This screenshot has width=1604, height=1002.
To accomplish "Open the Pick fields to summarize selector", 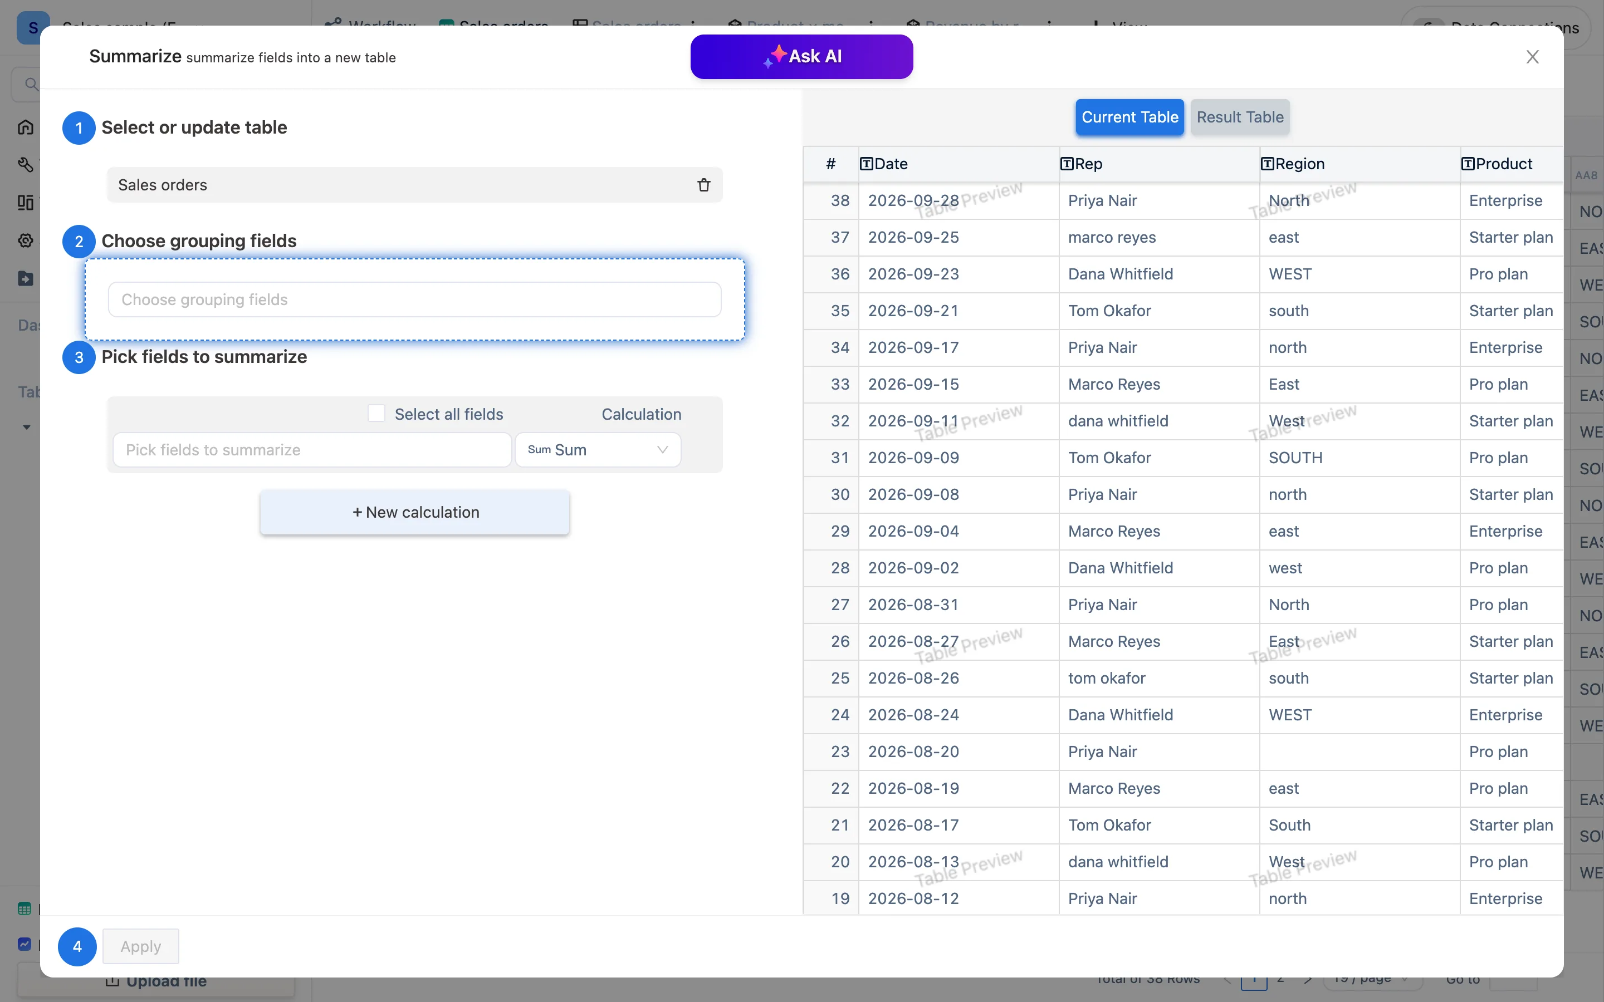I will (312, 450).
